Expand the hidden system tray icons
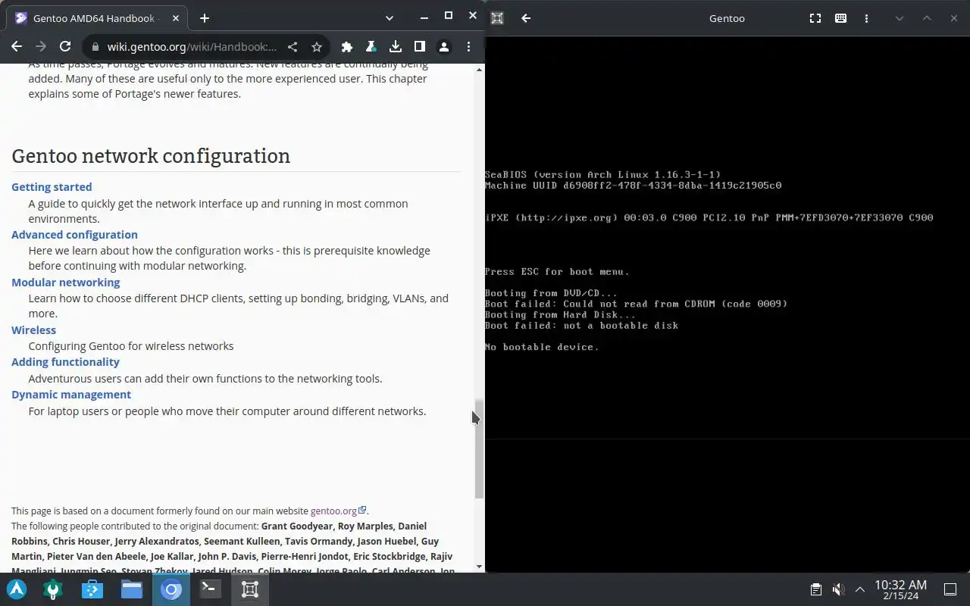This screenshot has height=606, width=970. pos(860,589)
